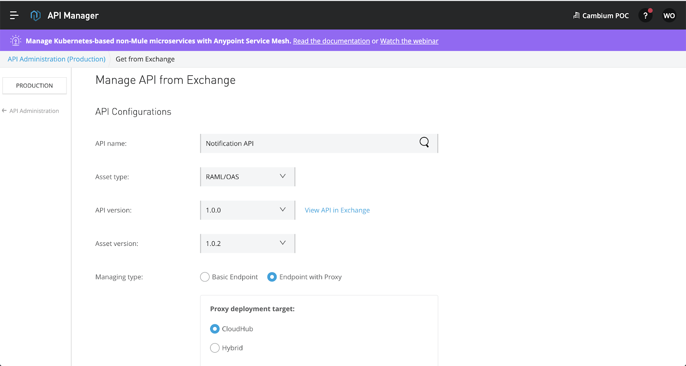Click the Get from Exchange breadcrumb
The height and width of the screenshot is (366, 686).
click(x=145, y=59)
